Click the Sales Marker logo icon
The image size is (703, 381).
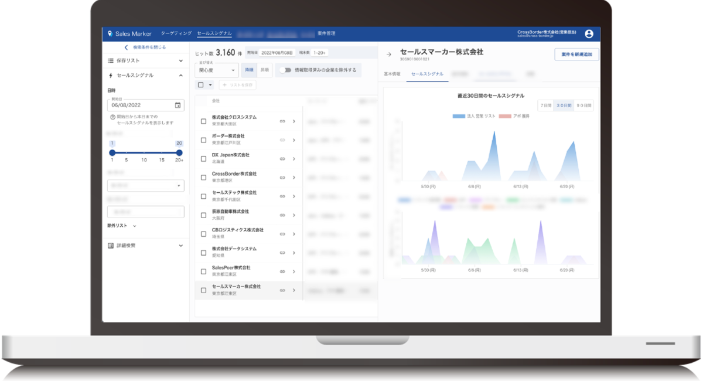[x=110, y=34]
